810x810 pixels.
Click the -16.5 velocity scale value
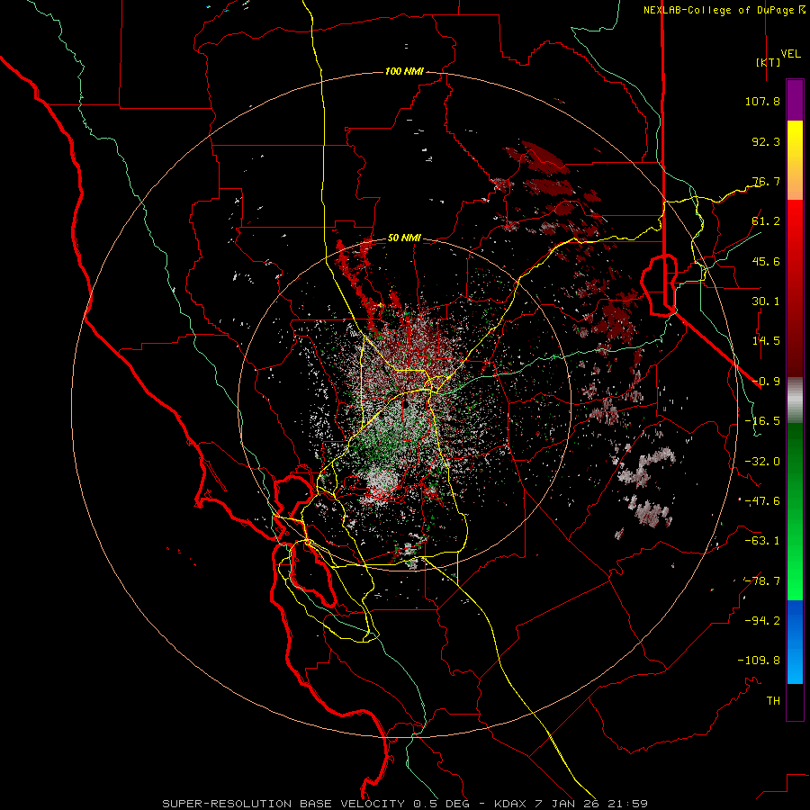762,421
